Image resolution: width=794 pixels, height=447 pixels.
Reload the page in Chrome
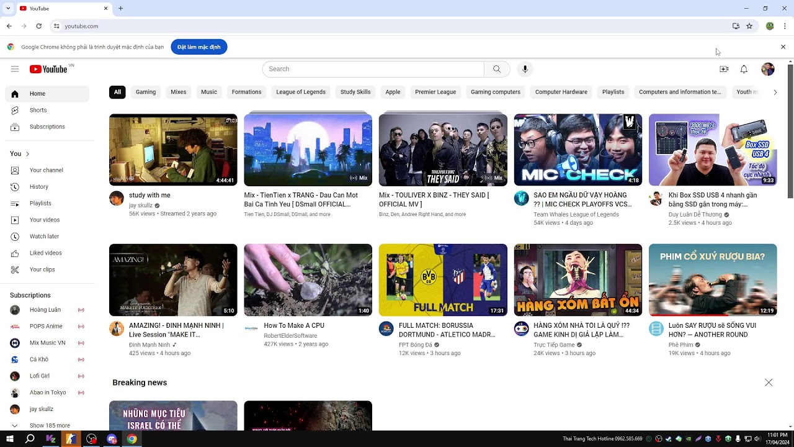[x=38, y=26]
